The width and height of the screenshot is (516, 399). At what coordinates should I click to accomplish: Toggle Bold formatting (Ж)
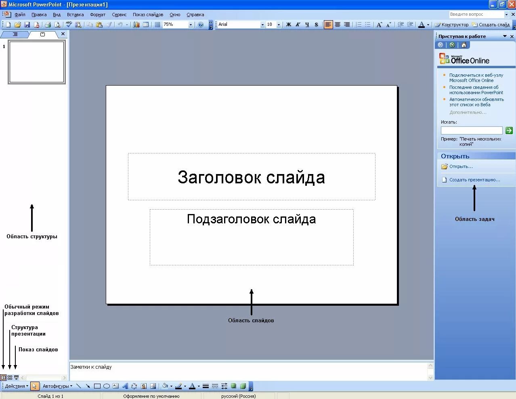coord(289,25)
